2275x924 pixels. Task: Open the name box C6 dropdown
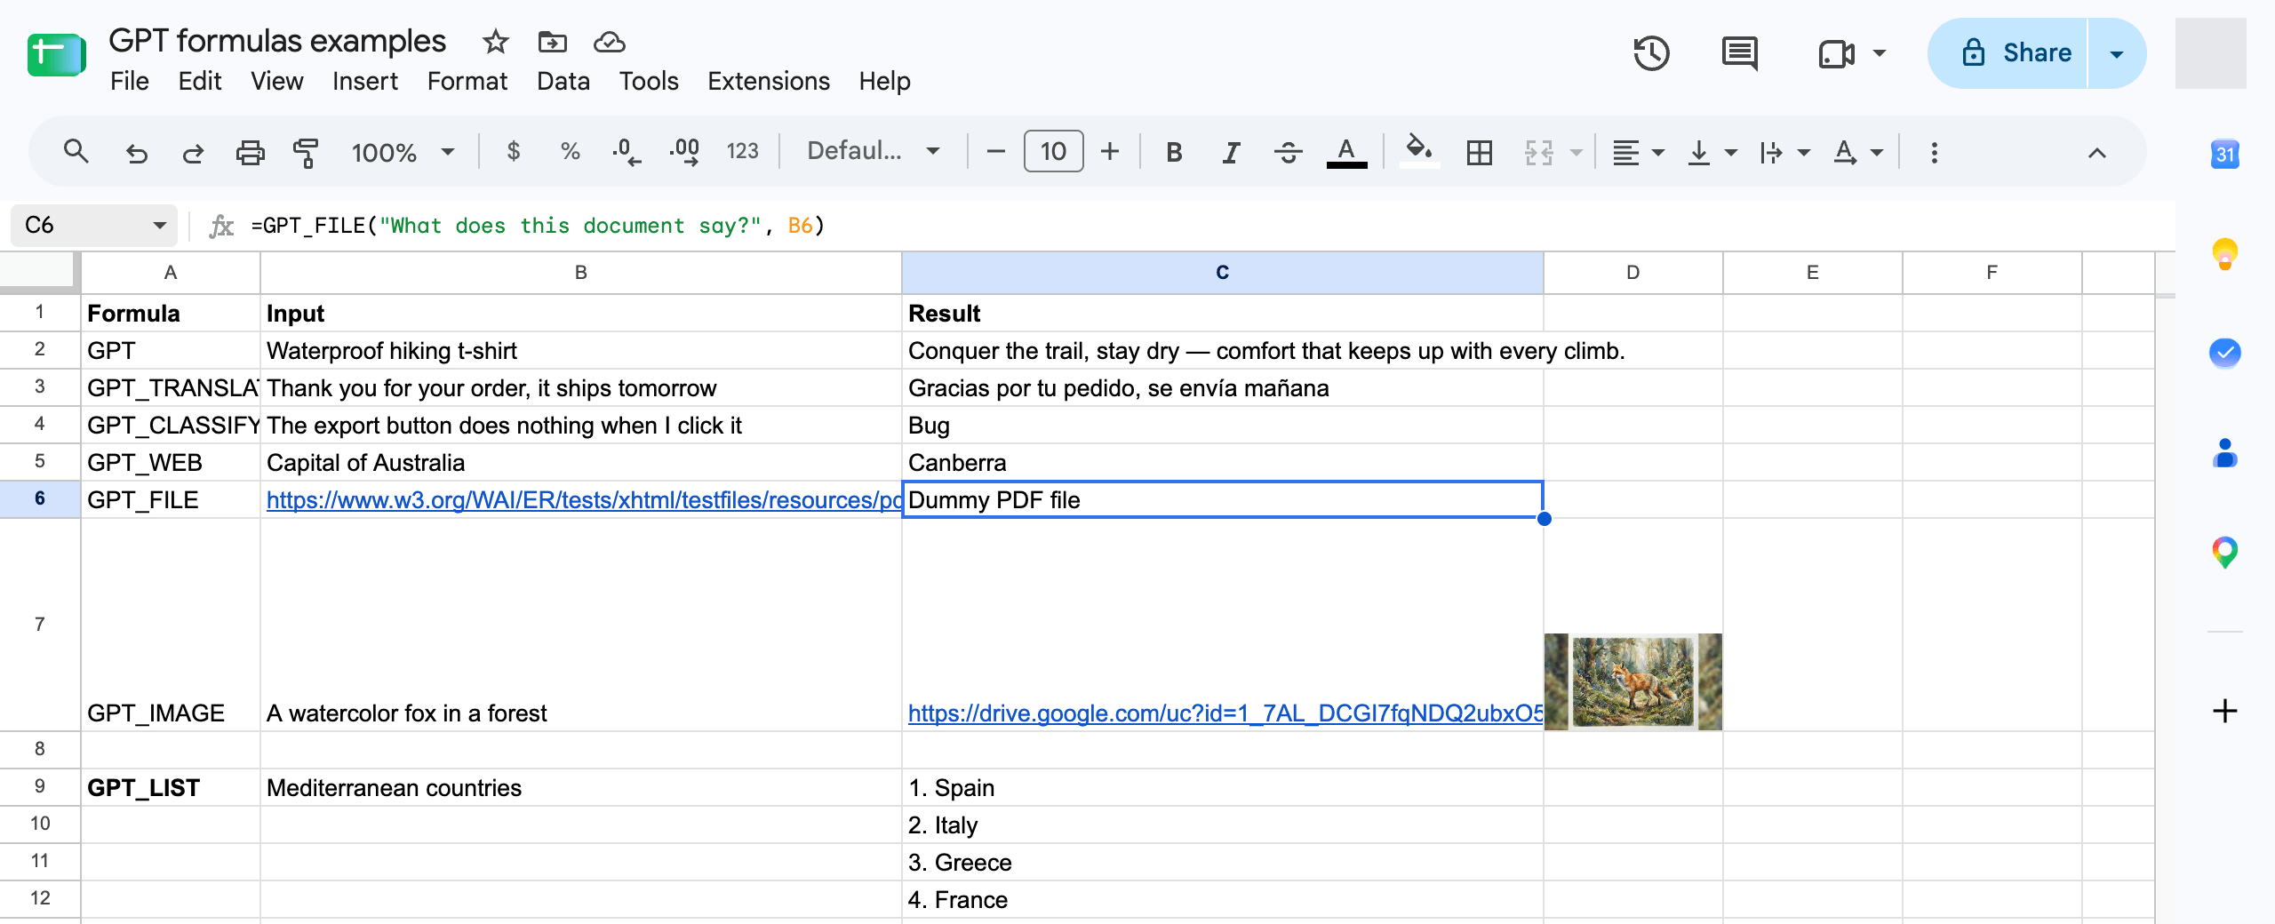(x=159, y=225)
